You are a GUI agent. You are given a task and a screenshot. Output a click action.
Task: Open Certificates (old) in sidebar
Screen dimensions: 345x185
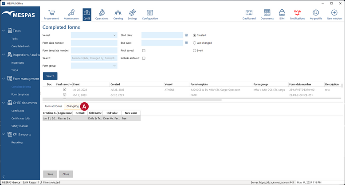(20, 118)
